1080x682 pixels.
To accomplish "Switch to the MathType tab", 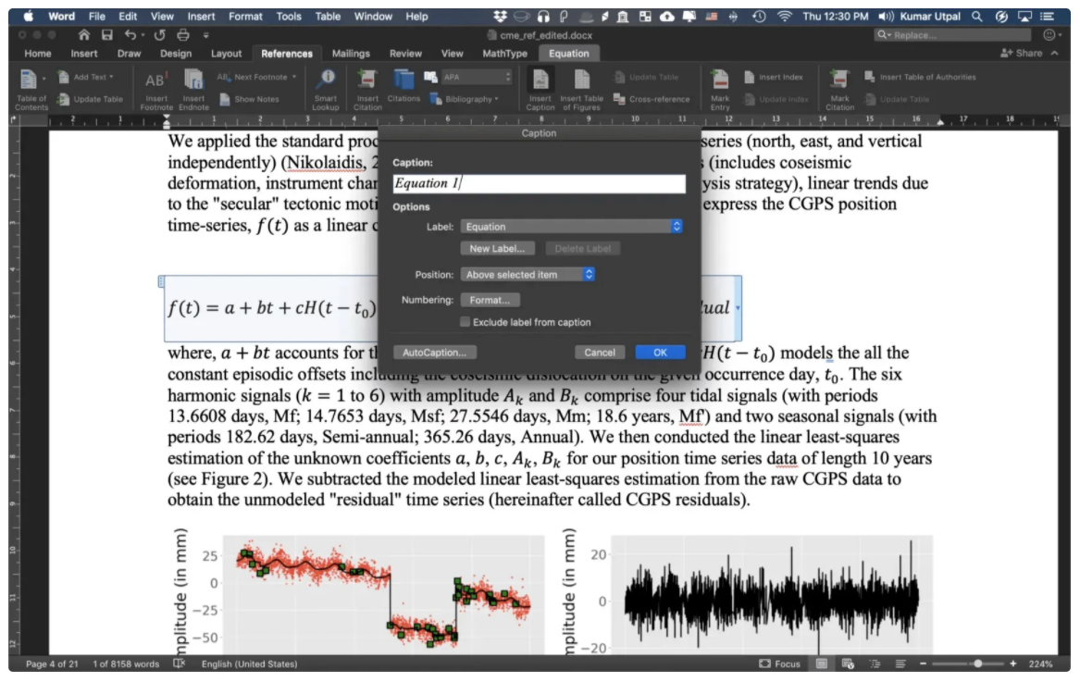I will click(x=504, y=53).
